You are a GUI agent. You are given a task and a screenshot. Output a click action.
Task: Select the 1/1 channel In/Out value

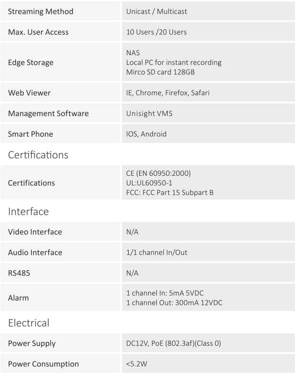[x=156, y=252]
